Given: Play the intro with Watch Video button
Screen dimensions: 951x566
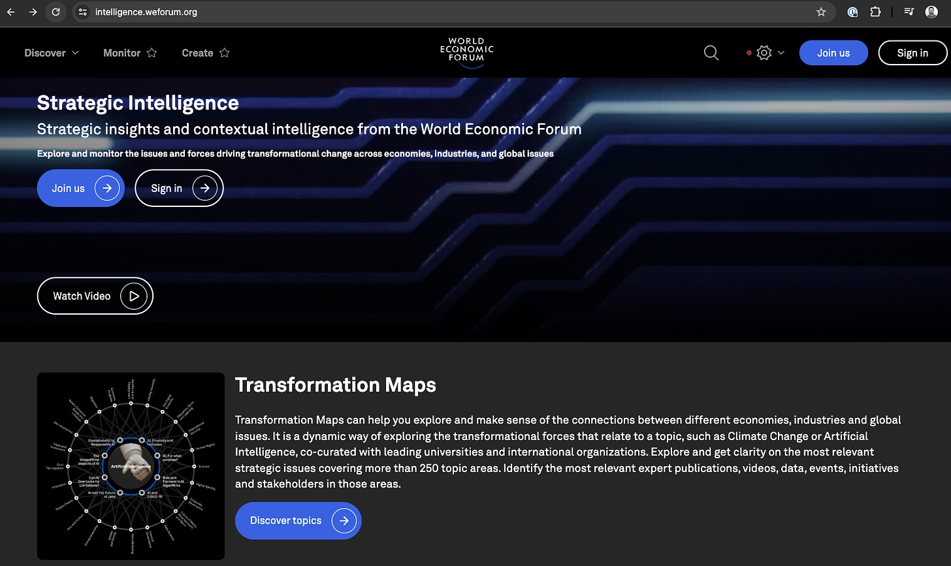Looking at the screenshot, I should [95, 296].
